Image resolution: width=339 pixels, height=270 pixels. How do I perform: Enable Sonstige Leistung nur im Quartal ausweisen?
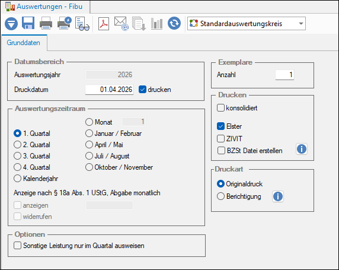(18, 246)
